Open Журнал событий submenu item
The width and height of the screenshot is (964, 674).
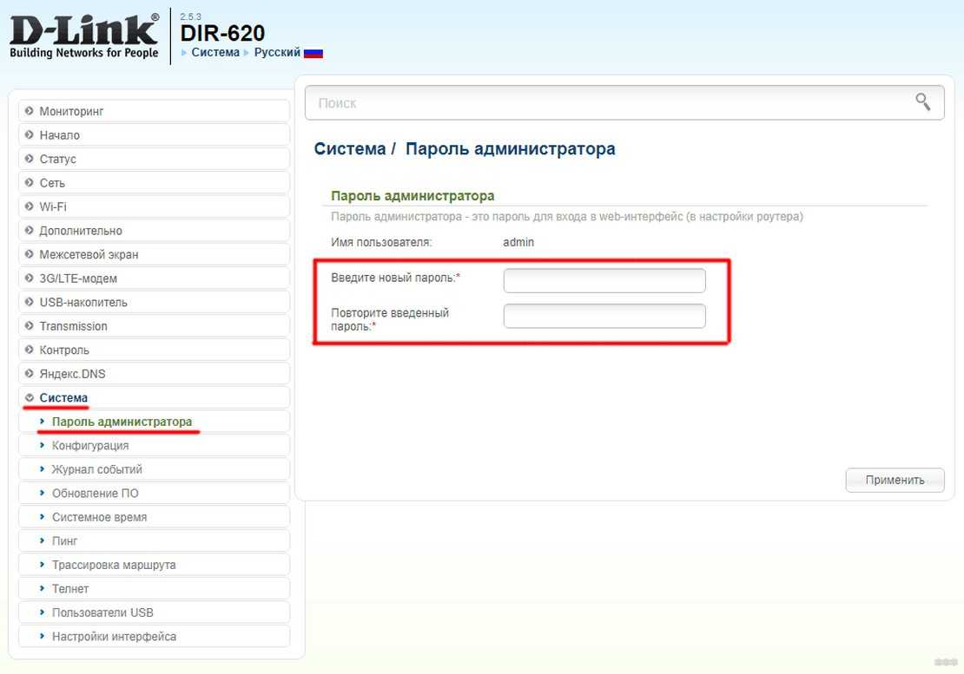click(96, 469)
